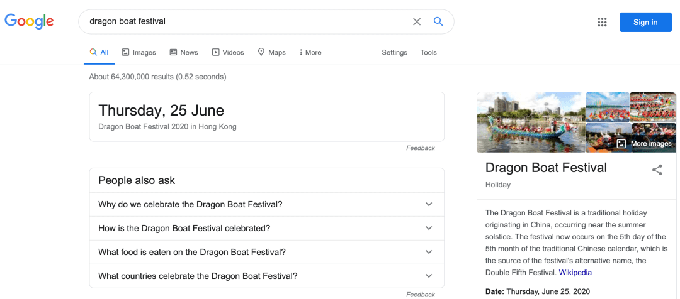The image size is (680, 299).
Task: Go to the Maps tab
Action: [x=271, y=53]
